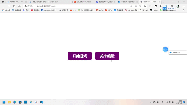Open the tab actions menu icon
The width and height of the screenshot is (187, 105).
coord(3,2)
